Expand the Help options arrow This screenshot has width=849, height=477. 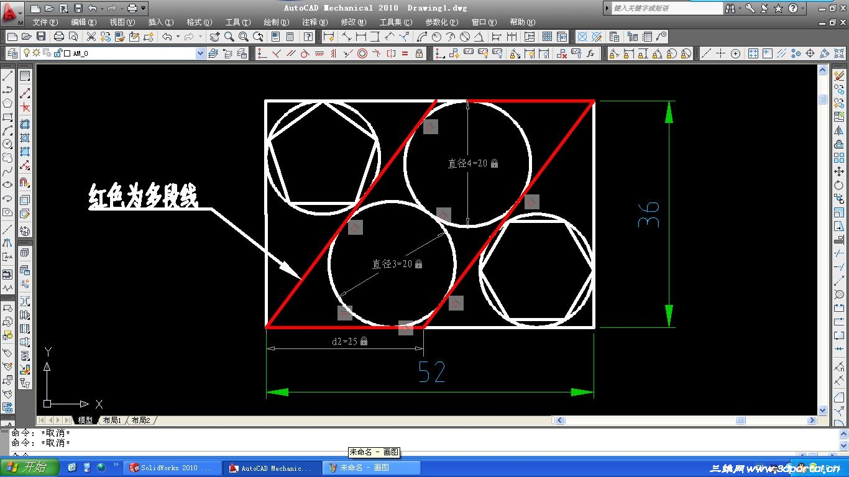pyautogui.click(x=803, y=8)
